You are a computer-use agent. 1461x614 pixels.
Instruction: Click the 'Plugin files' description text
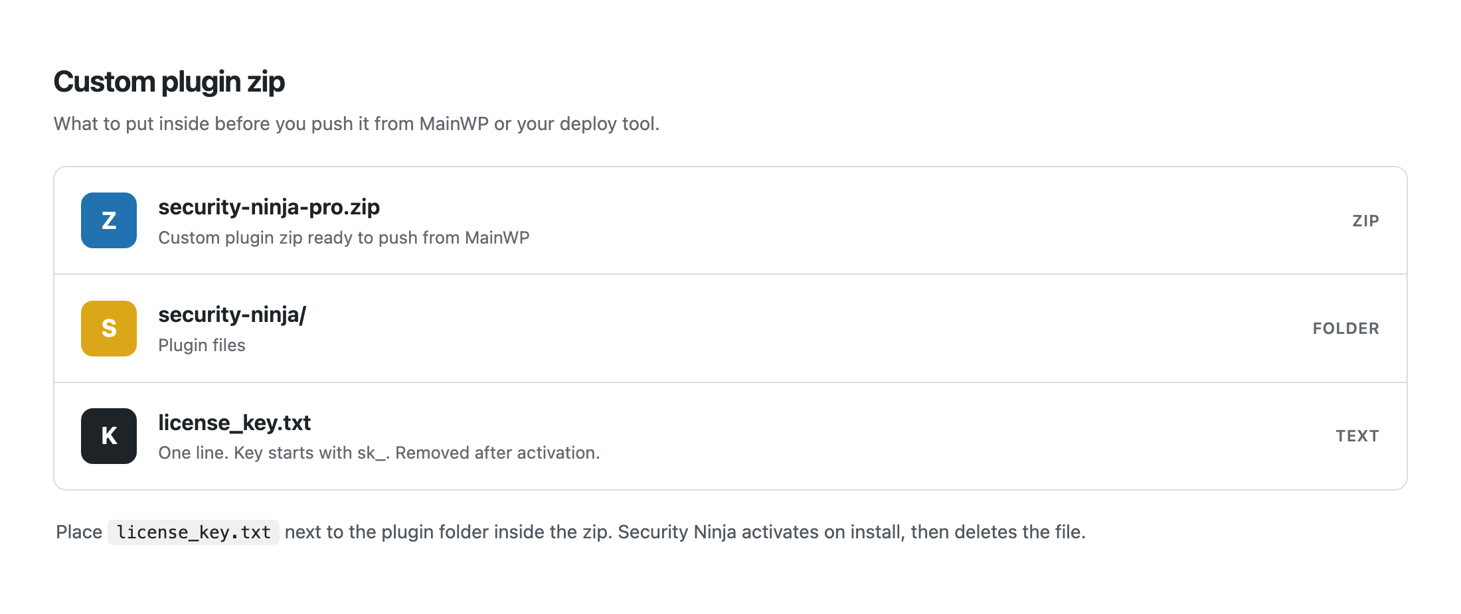click(202, 345)
